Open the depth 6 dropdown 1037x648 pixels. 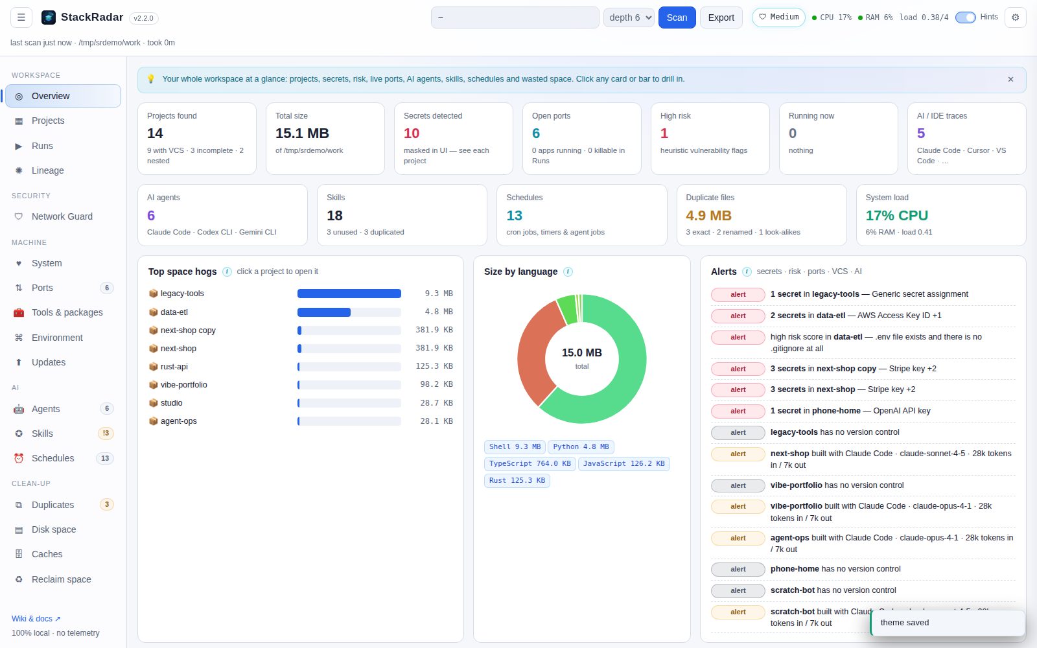[629, 17]
